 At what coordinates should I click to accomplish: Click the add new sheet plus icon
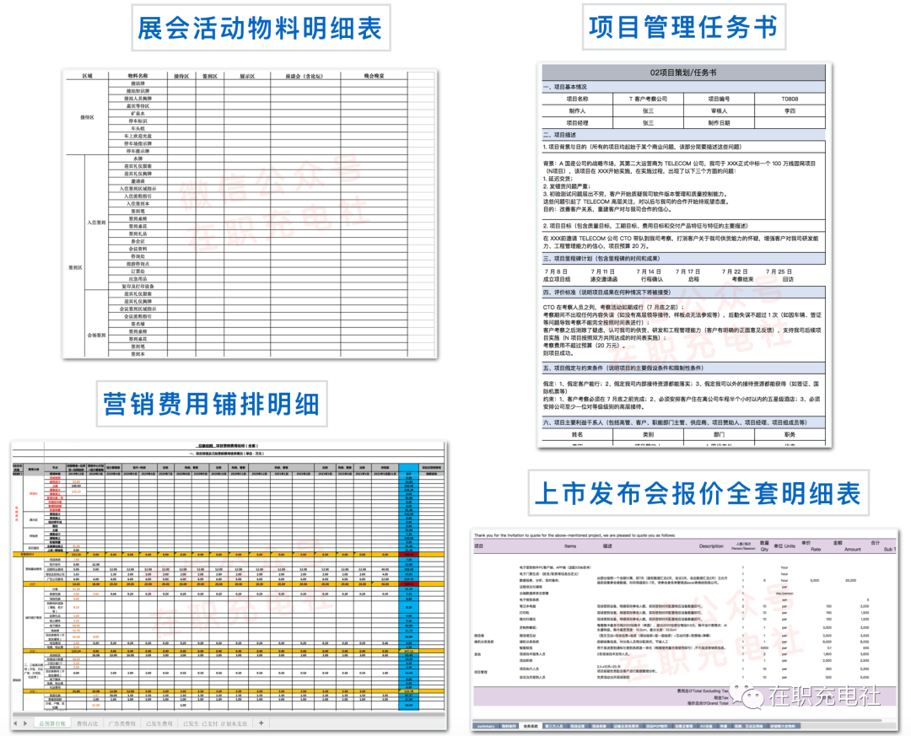point(261,723)
